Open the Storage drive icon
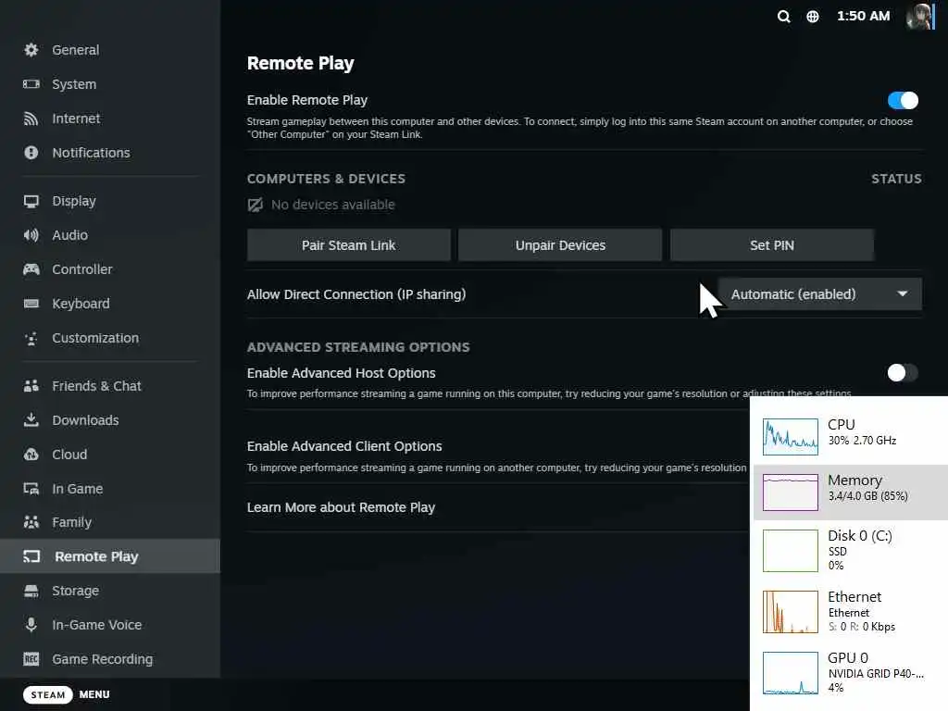948x711 pixels. point(31,591)
